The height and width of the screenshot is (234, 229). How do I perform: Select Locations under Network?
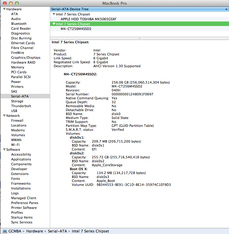pos(19,125)
